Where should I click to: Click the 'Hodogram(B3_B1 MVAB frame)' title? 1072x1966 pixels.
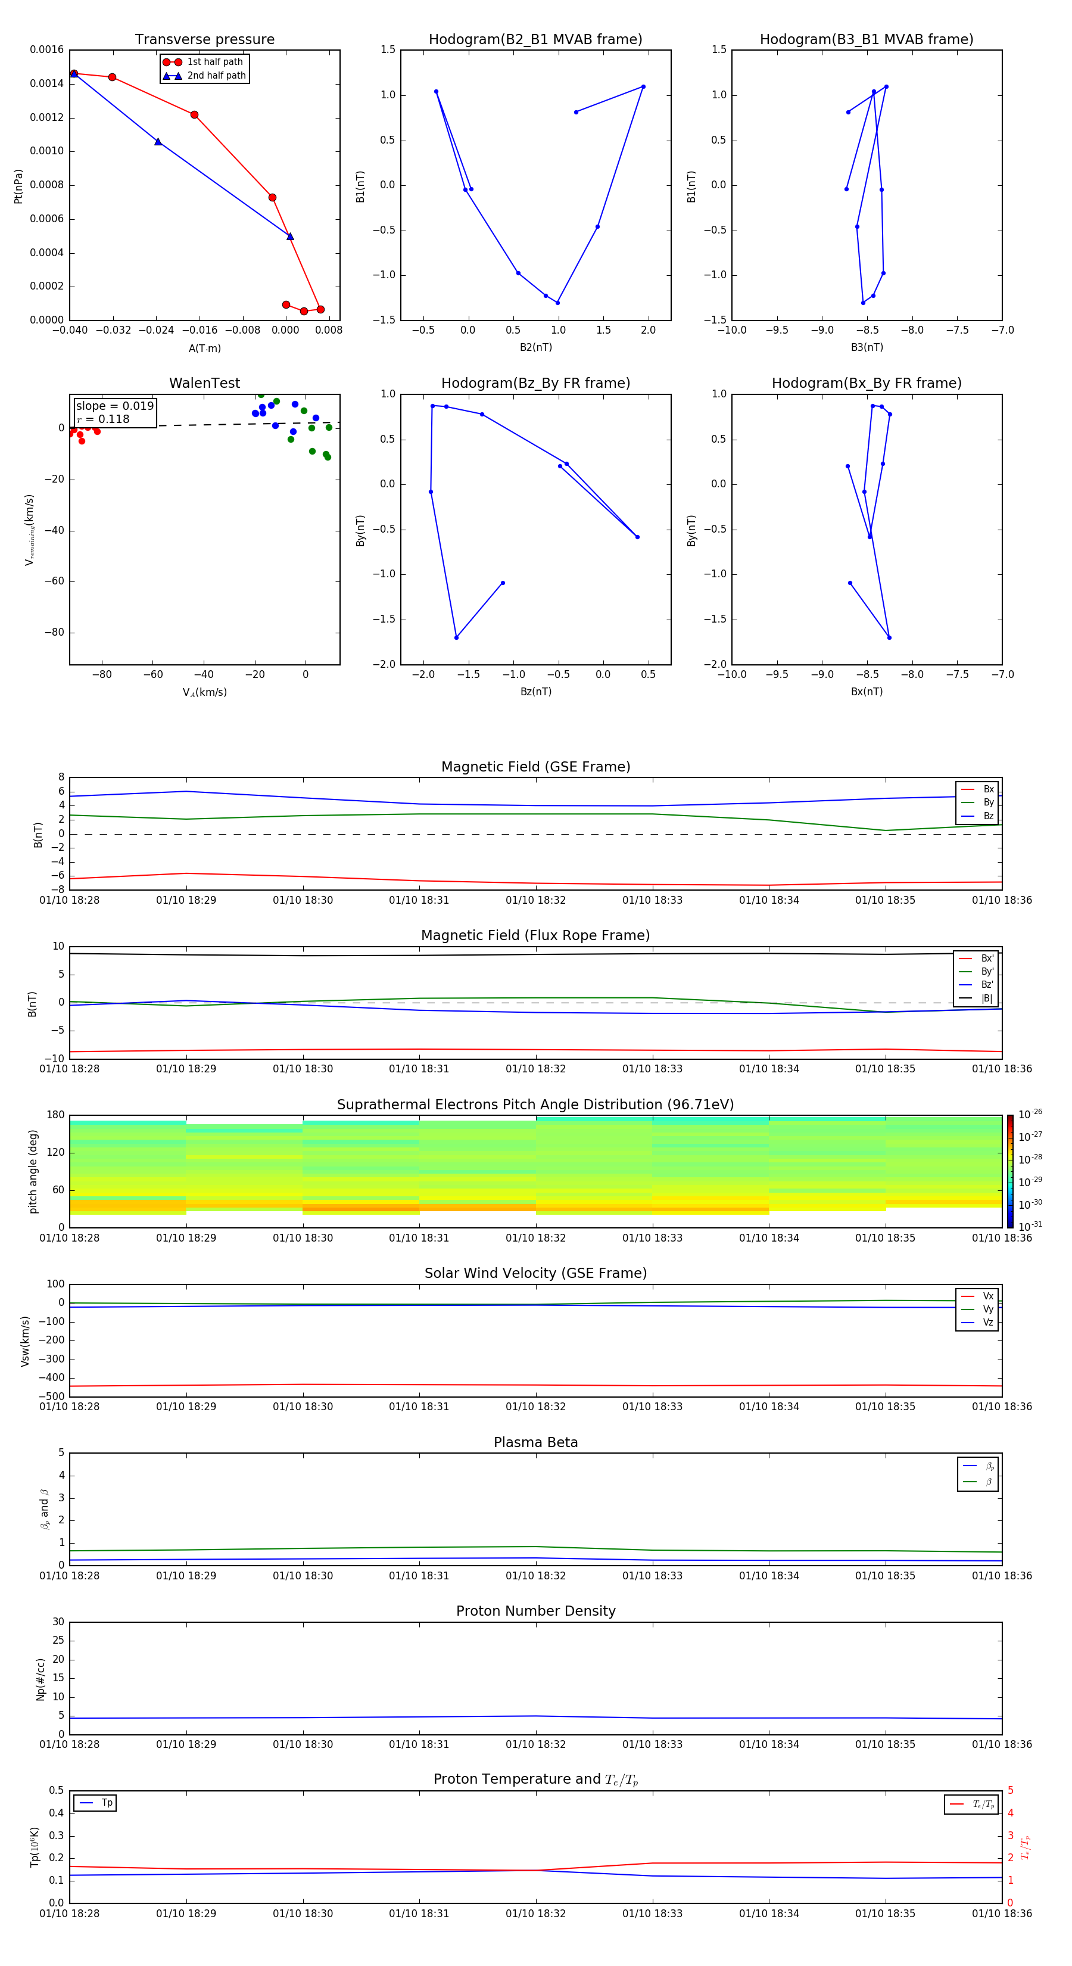(867, 40)
